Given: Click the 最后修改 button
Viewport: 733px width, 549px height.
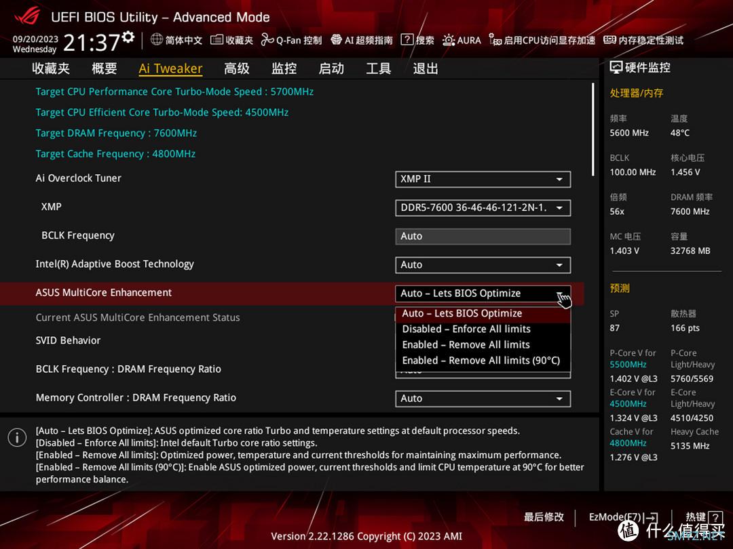Looking at the screenshot, I should [x=544, y=517].
